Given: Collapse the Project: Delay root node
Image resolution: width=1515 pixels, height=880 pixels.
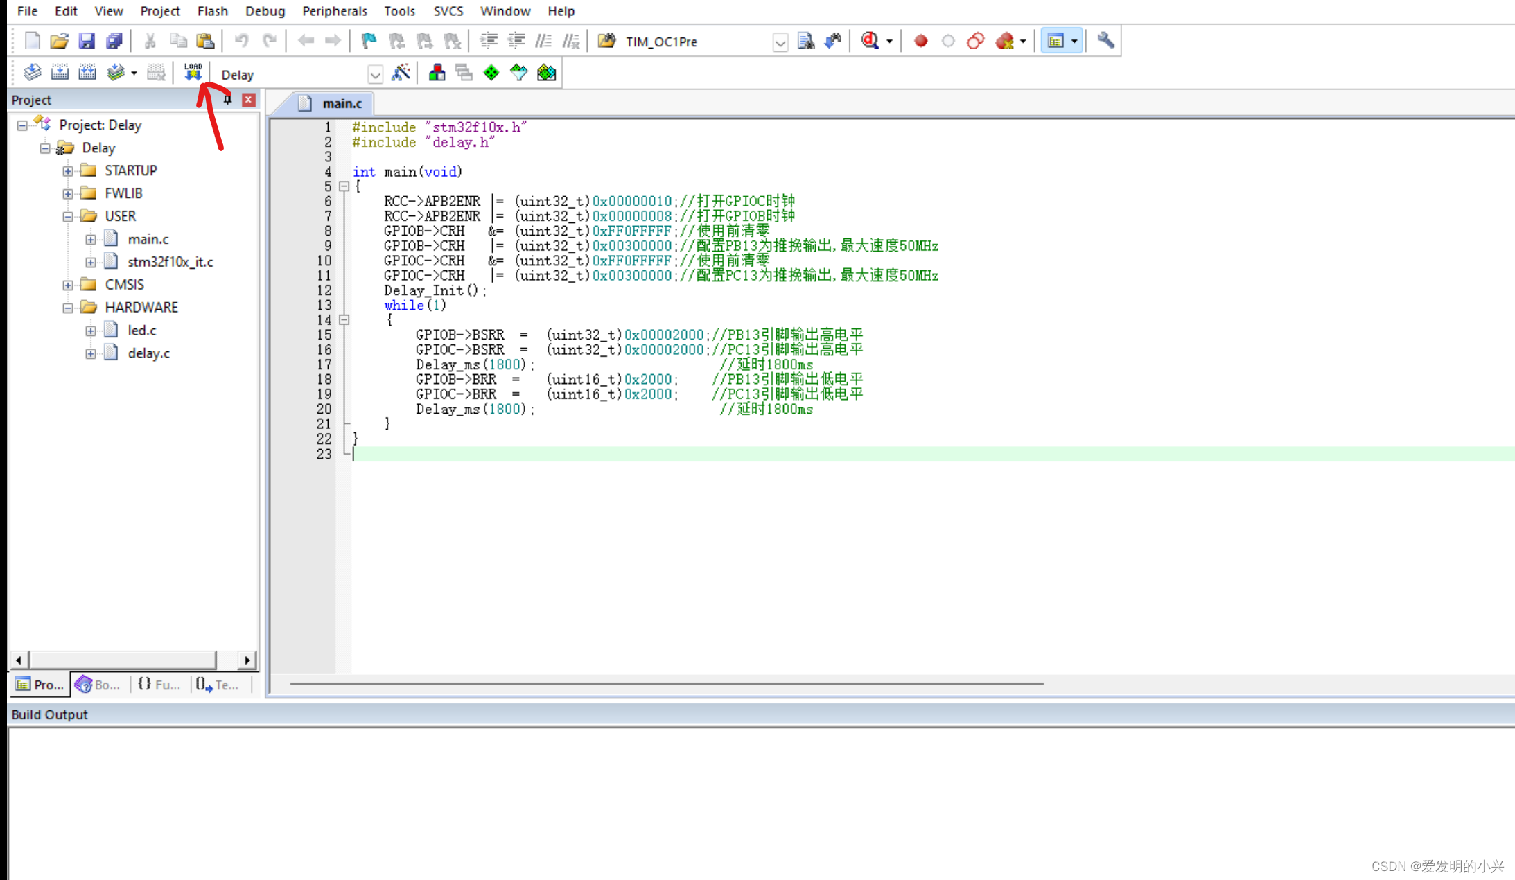Looking at the screenshot, I should [22, 125].
